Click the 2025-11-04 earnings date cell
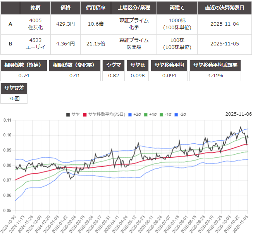 (225, 24)
